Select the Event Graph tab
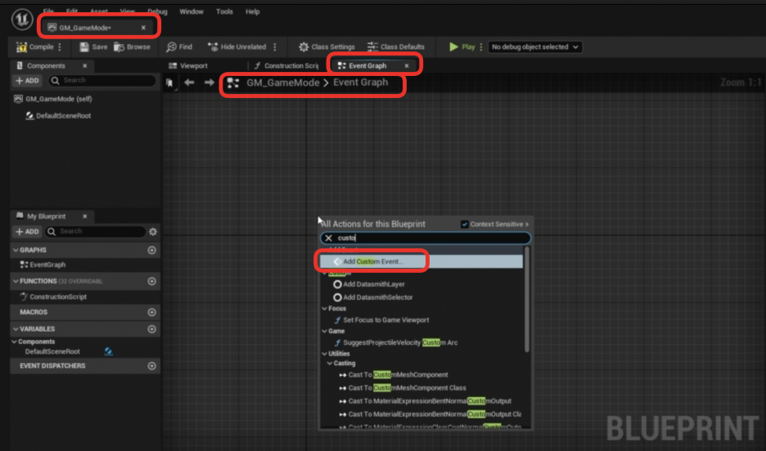The image size is (766, 451). [362, 65]
